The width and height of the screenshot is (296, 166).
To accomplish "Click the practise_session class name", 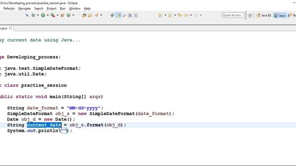I will (x=44, y=85).
